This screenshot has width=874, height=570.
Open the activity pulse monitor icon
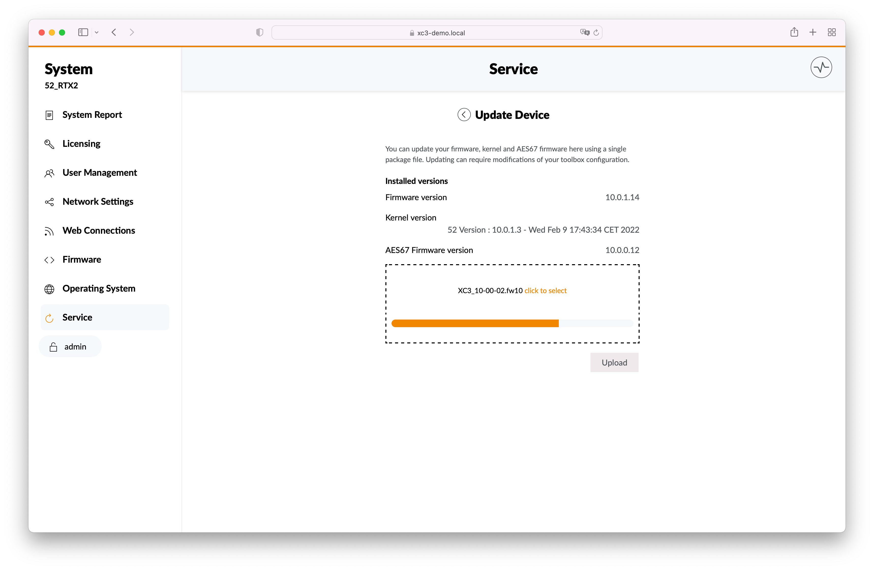point(821,68)
